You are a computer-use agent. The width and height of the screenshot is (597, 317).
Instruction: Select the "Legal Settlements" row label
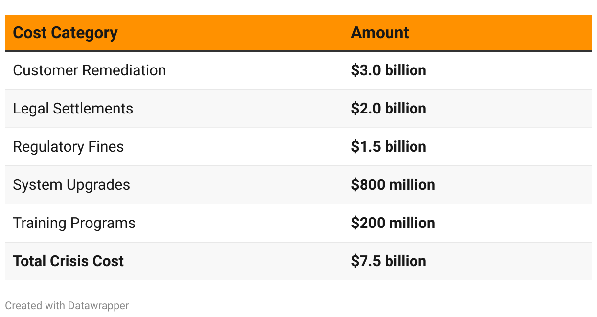pyautogui.click(x=73, y=109)
